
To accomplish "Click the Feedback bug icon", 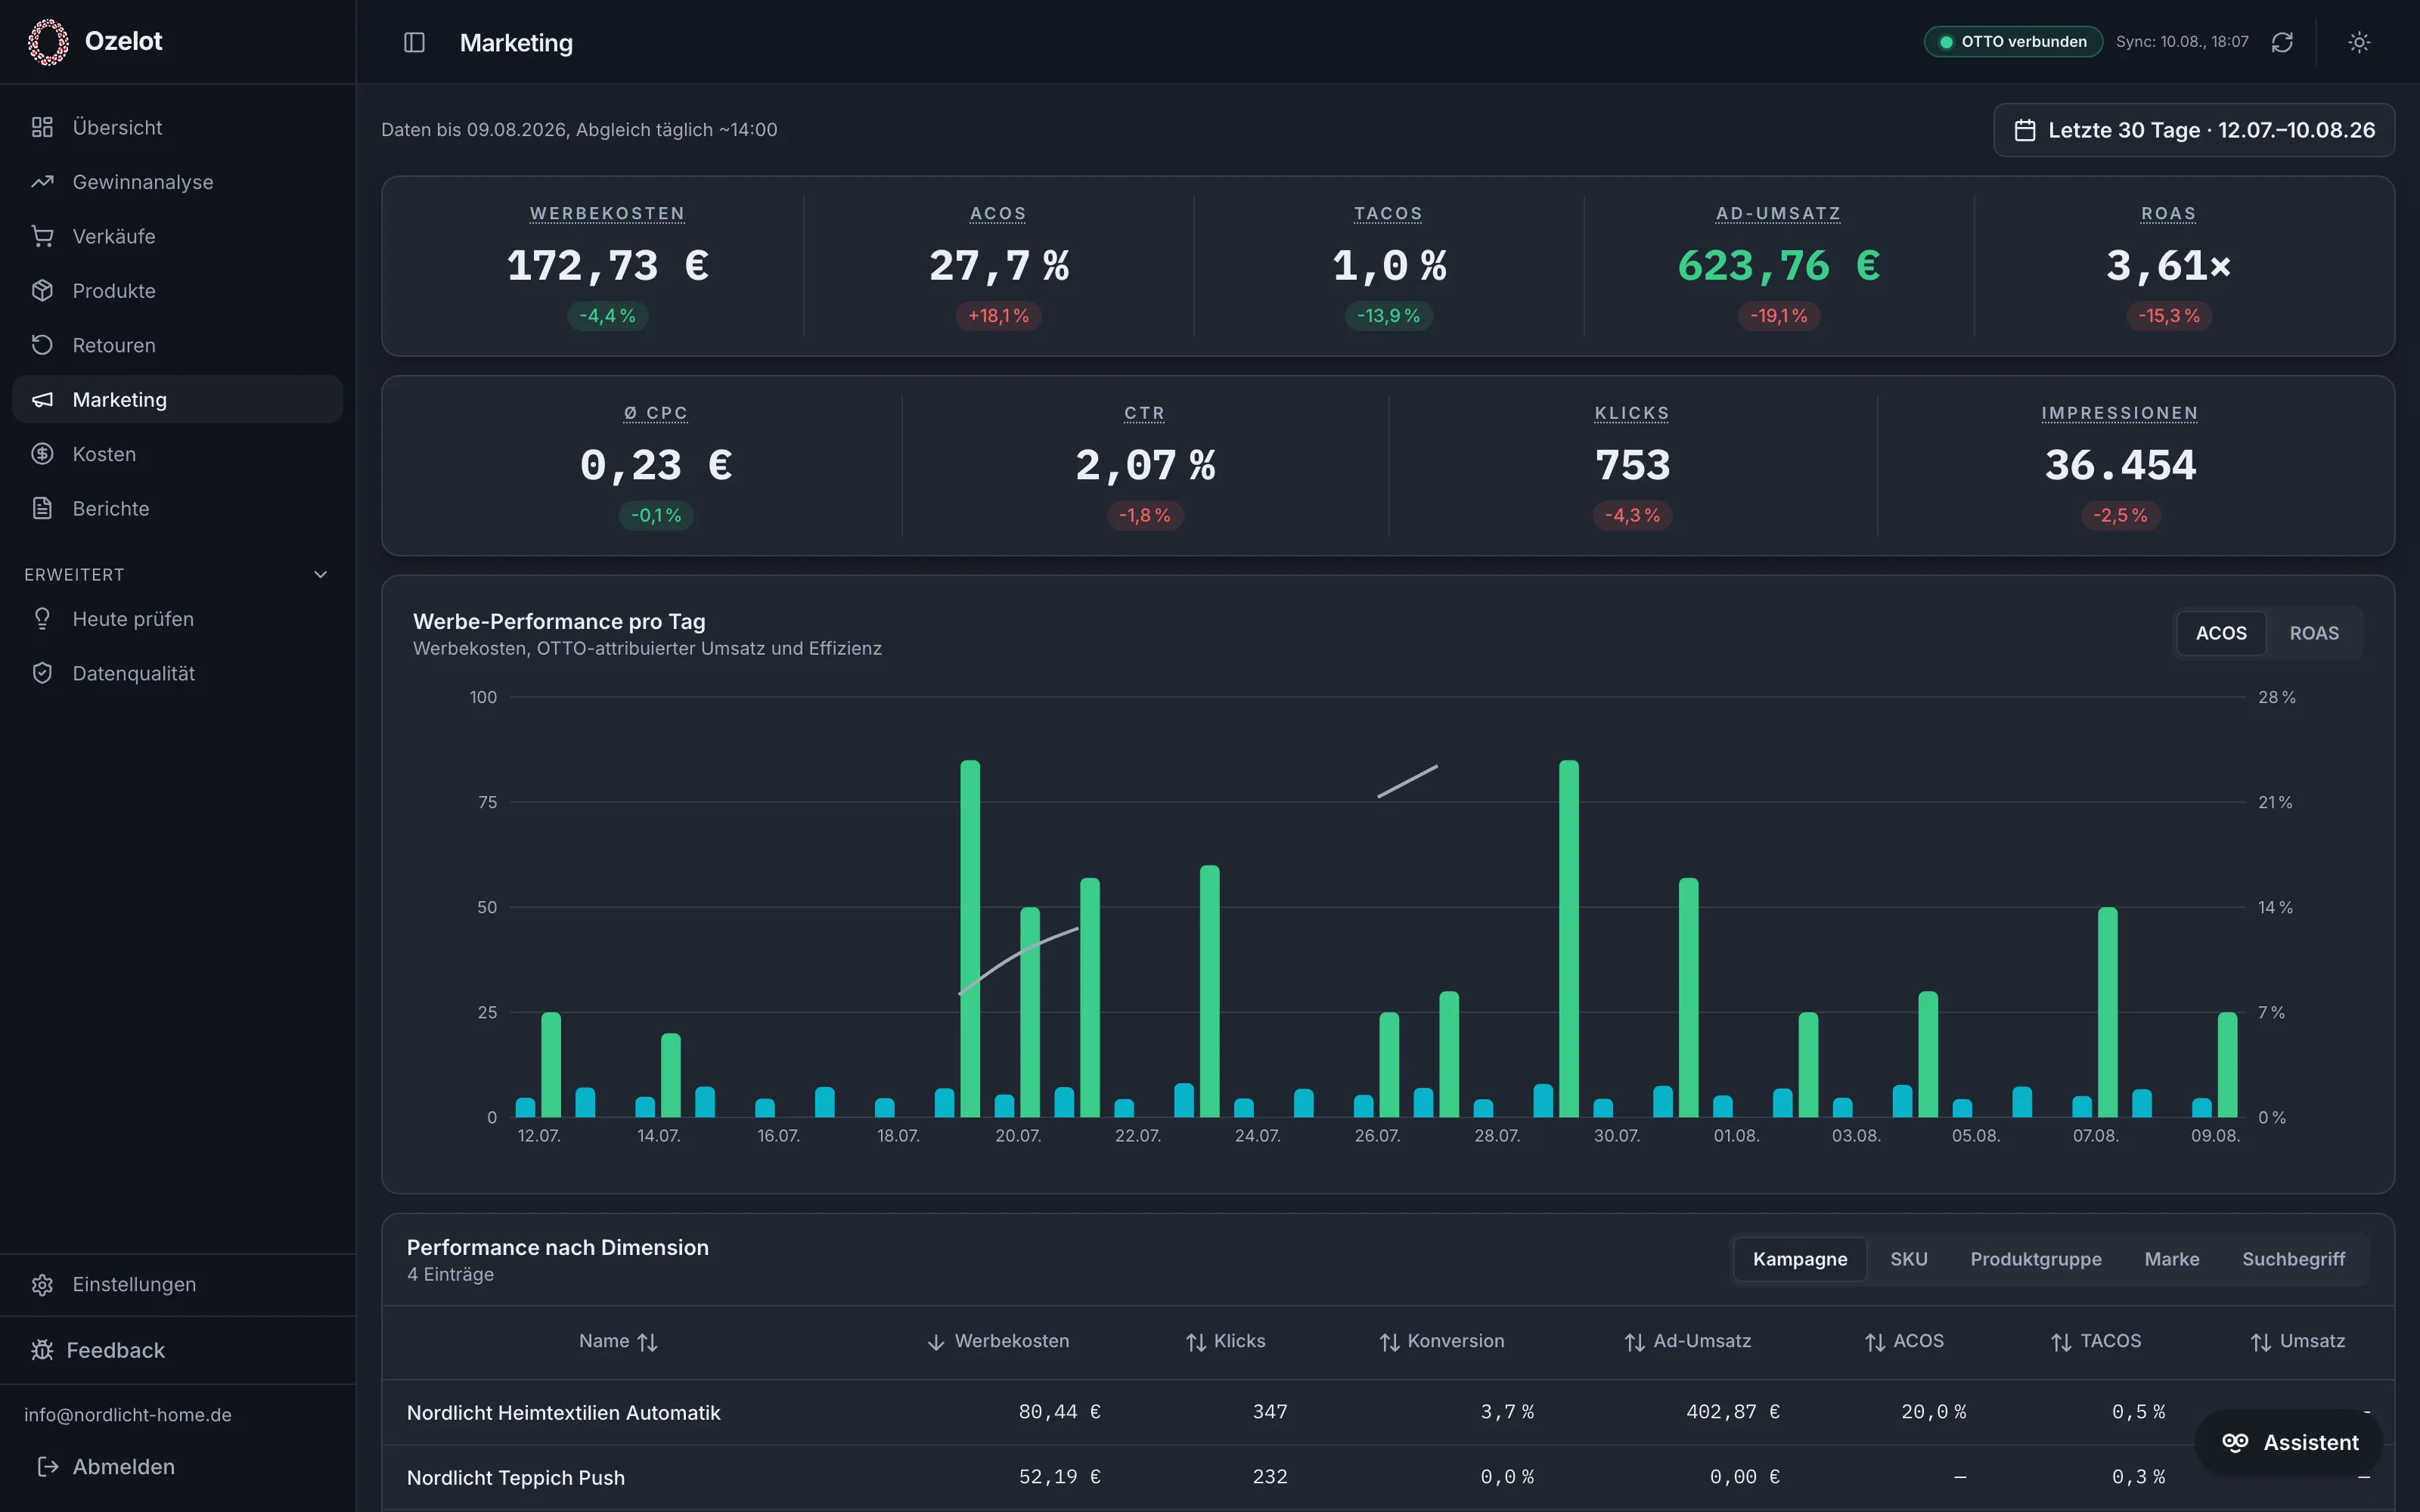I will point(42,1350).
